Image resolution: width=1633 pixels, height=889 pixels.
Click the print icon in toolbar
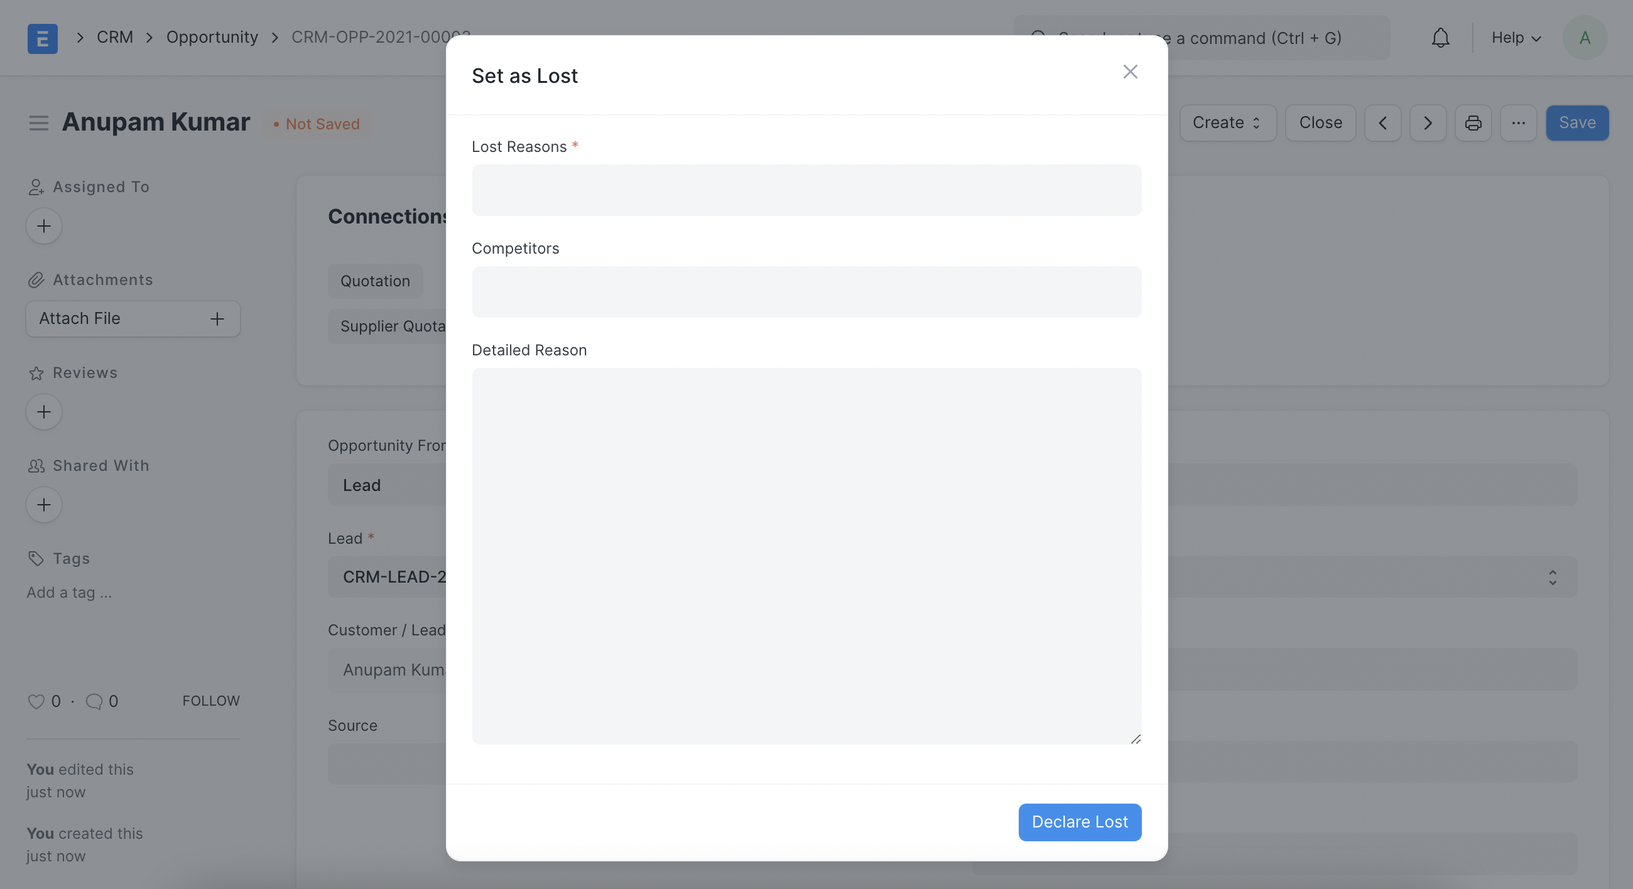[1473, 122]
